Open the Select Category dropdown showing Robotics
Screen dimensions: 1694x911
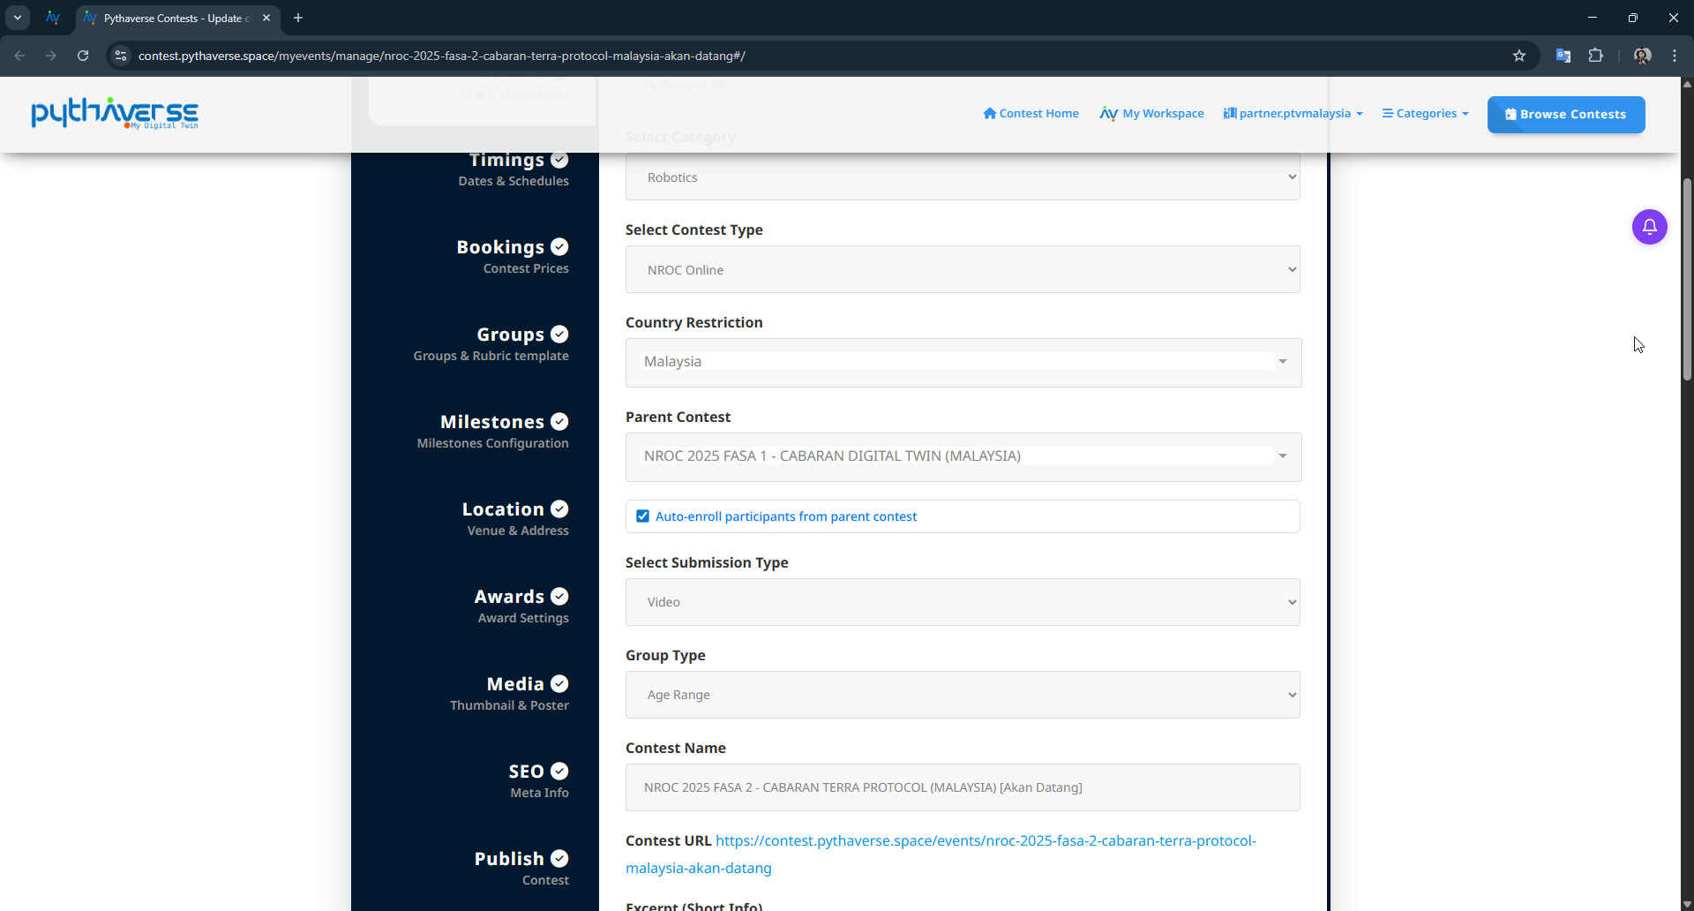point(963,177)
